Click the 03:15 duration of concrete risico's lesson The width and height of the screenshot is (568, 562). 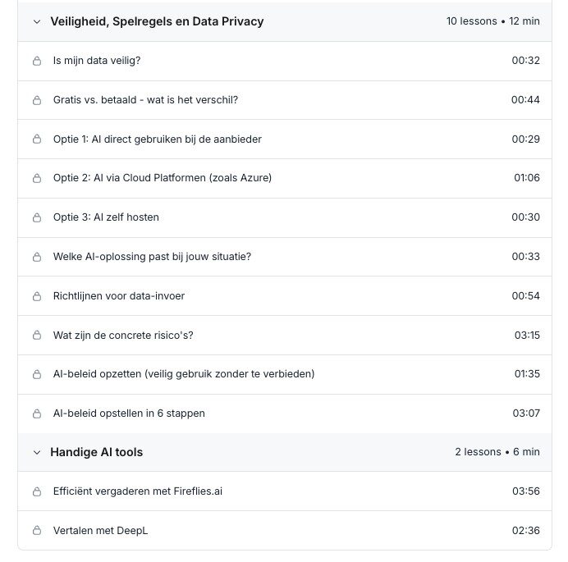pos(527,335)
